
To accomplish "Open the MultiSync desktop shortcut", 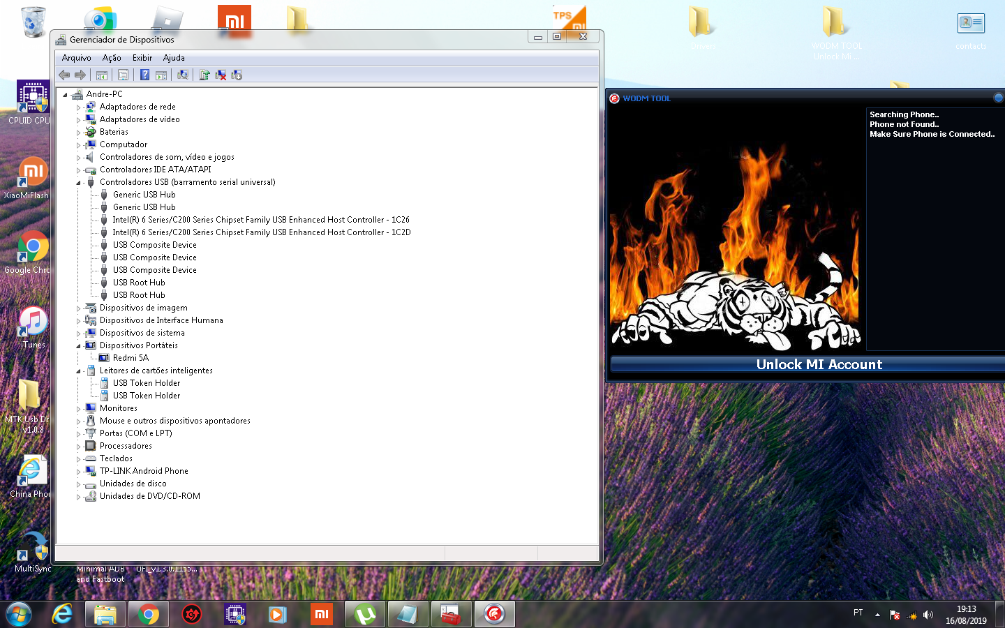I will click(x=32, y=551).
